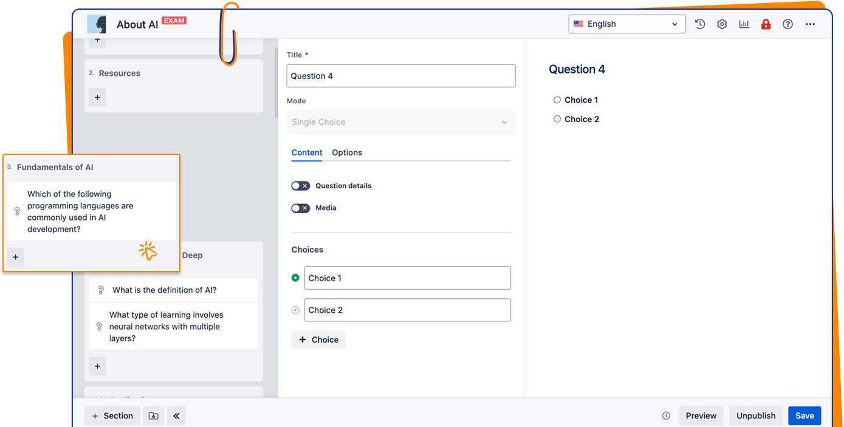
Task: Click the Question 4 title input field
Action: [x=400, y=76]
